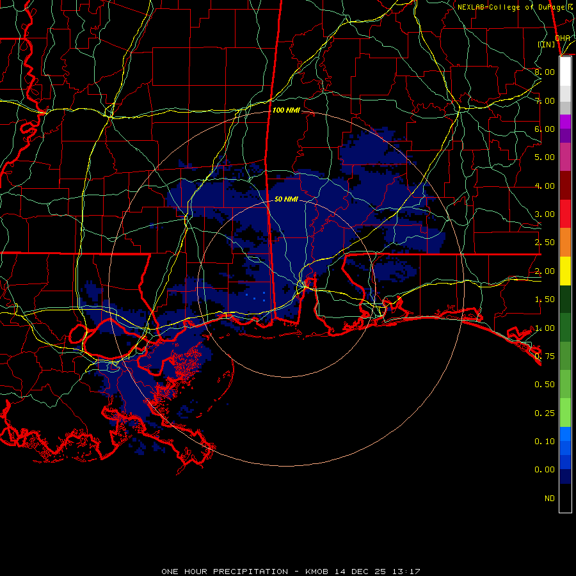
Task: Click the white swatch at the legend top
Action: pos(565,72)
